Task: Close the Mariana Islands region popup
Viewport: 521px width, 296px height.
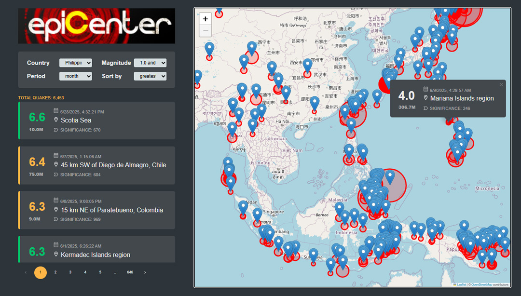Action: pos(501,85)
